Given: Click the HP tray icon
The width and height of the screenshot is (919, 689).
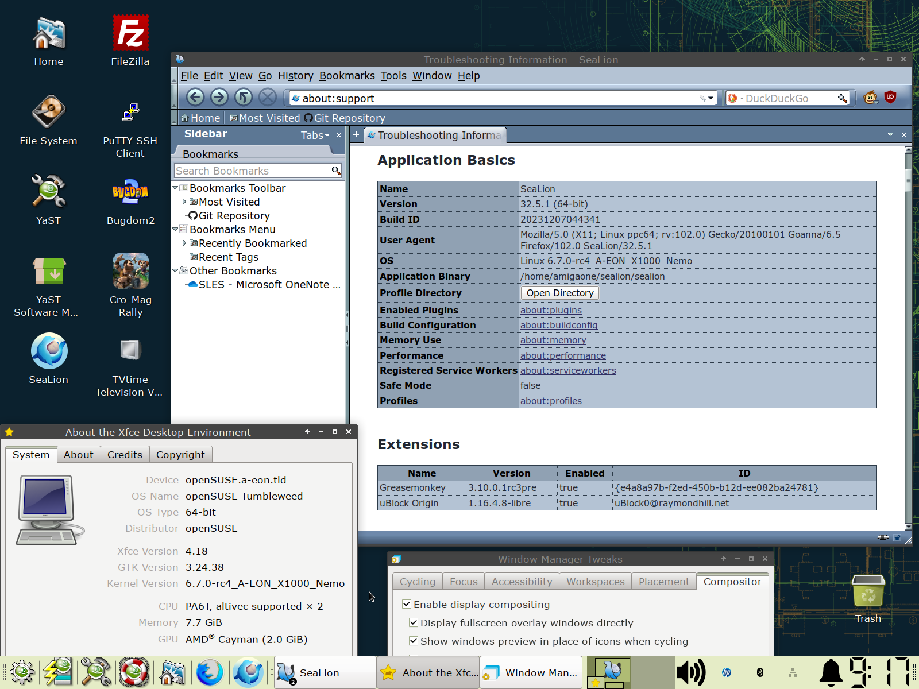Looking at the screenshot, I should [x=727, y=672].
